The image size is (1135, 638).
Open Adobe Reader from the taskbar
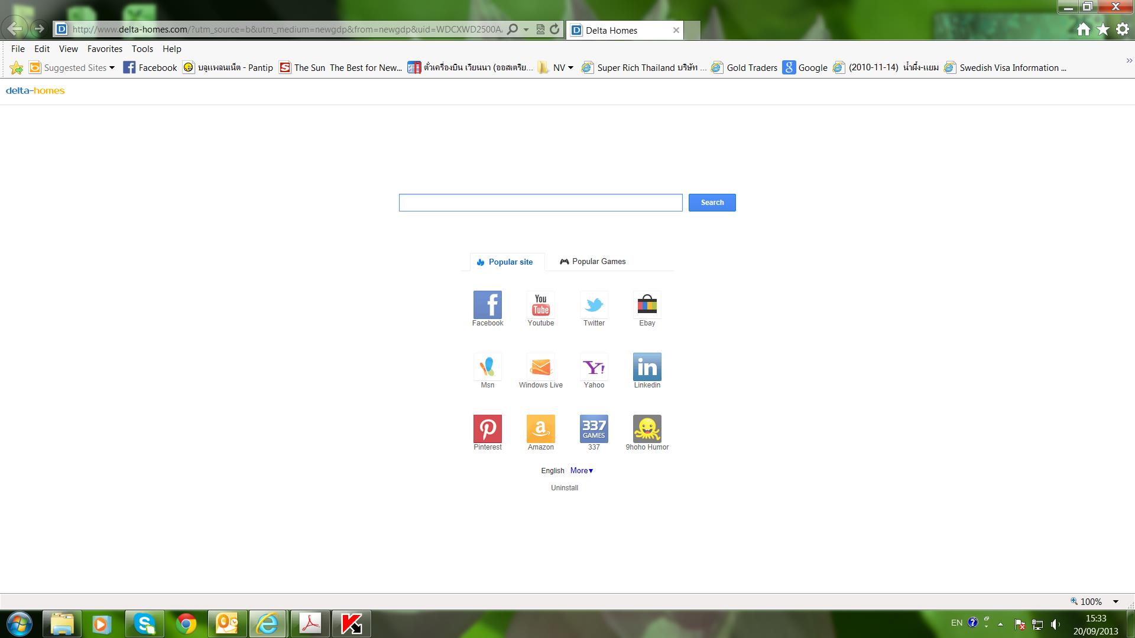(310, 624)
